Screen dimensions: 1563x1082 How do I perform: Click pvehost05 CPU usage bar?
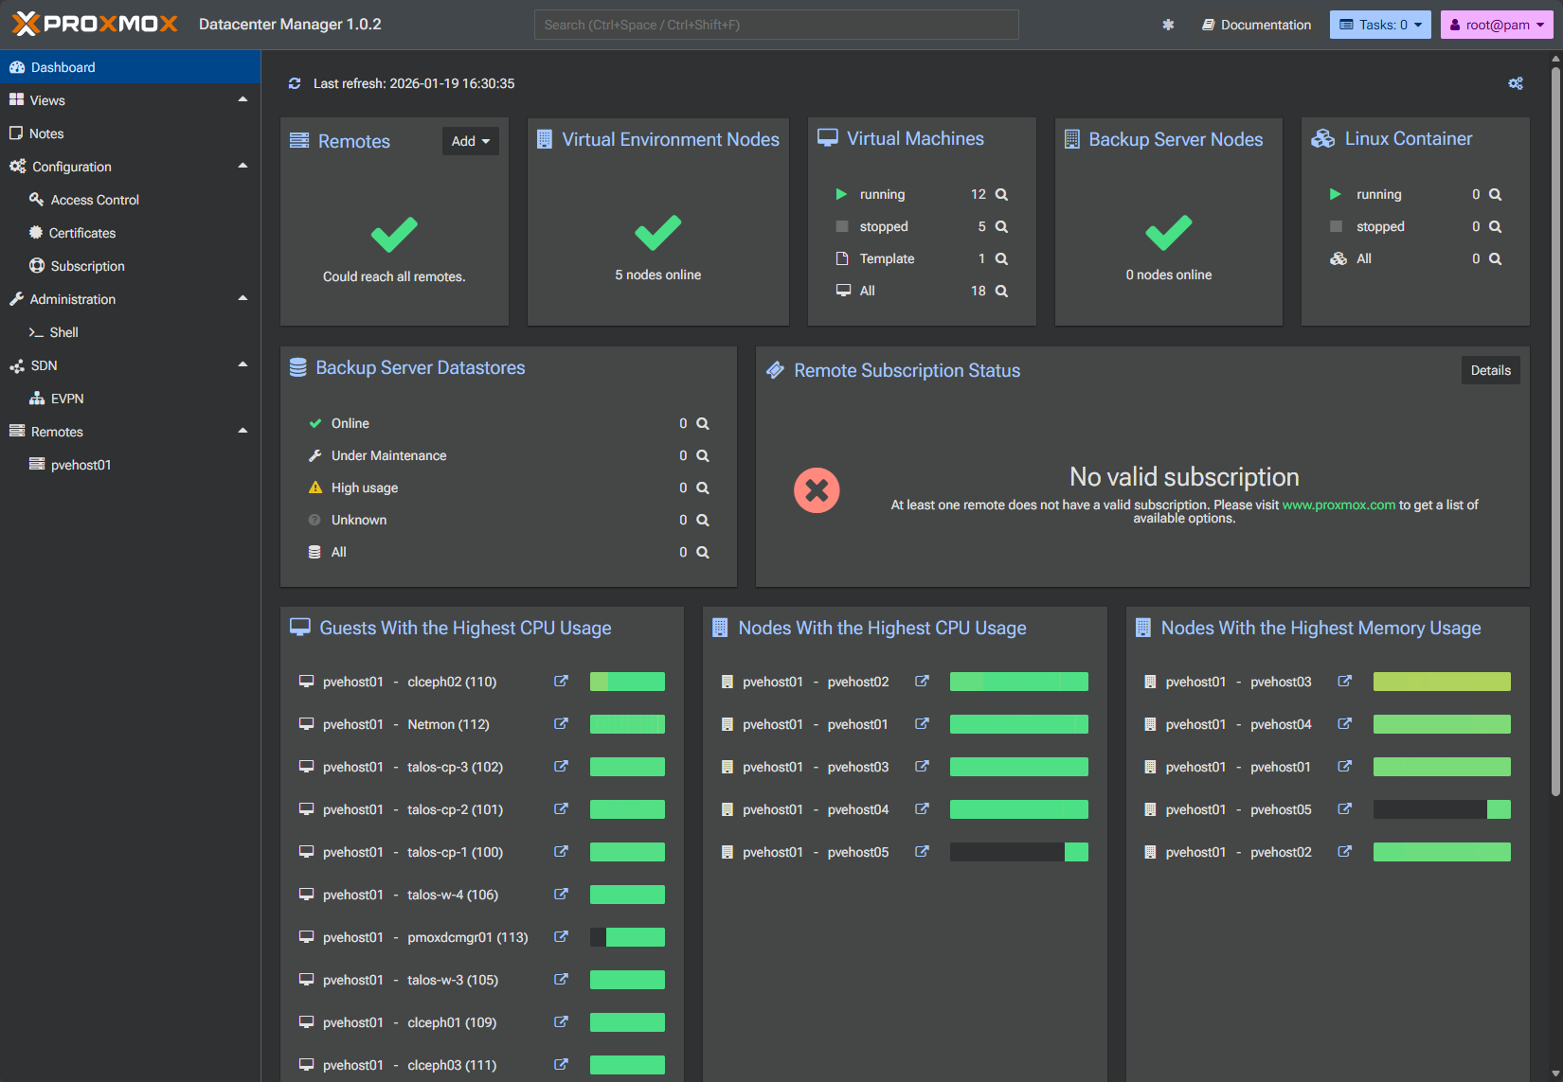[x=1019, y=852]
